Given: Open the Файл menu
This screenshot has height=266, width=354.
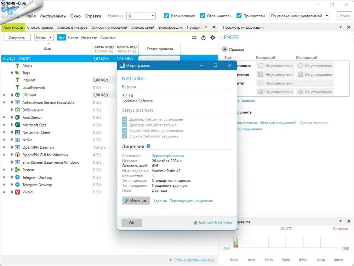Looking at the screenshot, I should tap(30, 16).
